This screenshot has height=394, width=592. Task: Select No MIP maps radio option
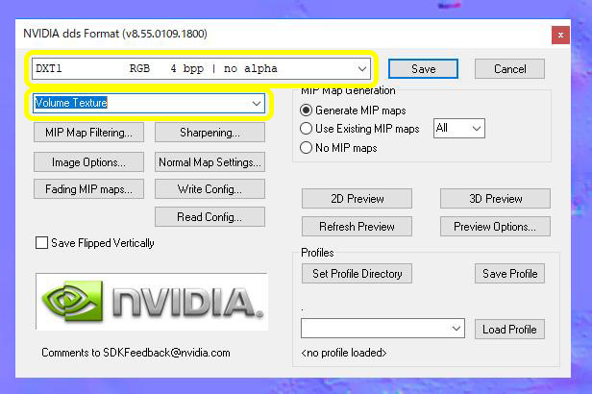click(x=306, y=148)
